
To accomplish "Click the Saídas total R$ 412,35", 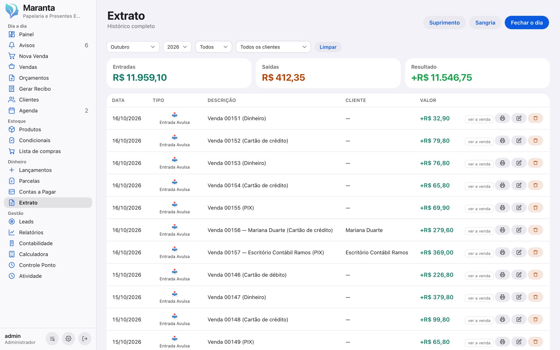I will pos(283,77).
